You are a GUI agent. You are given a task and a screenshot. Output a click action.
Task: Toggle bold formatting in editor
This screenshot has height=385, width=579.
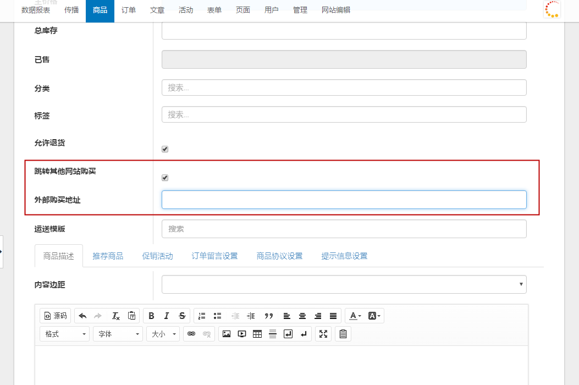(151, 316)
